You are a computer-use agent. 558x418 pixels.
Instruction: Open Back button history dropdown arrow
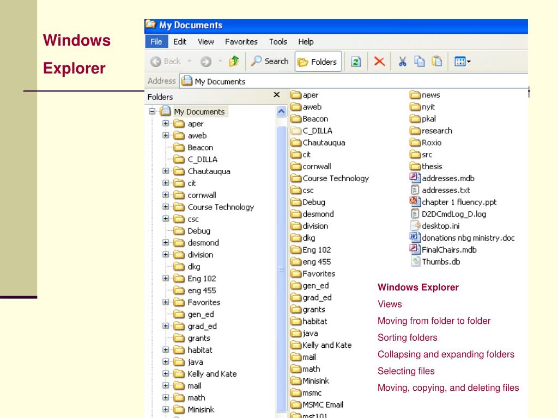[189, 61]
